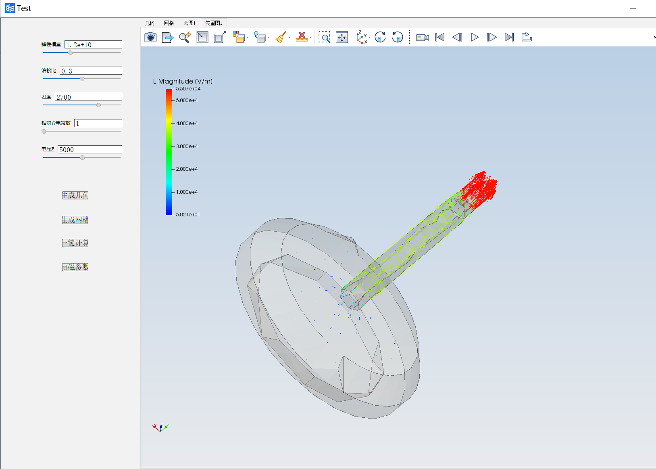This screenshot has width=656, height=469.
Task: Activate the zoom-to-box selection icon
Action: [x=324, y=38]
